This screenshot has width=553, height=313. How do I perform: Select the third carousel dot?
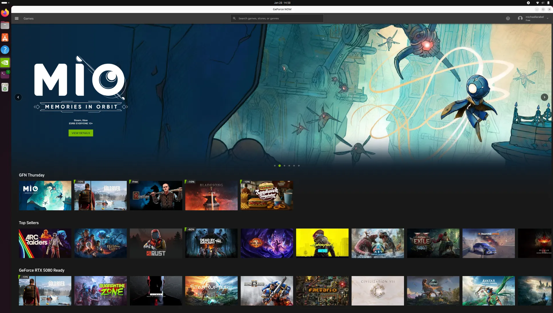coord(284,166)
